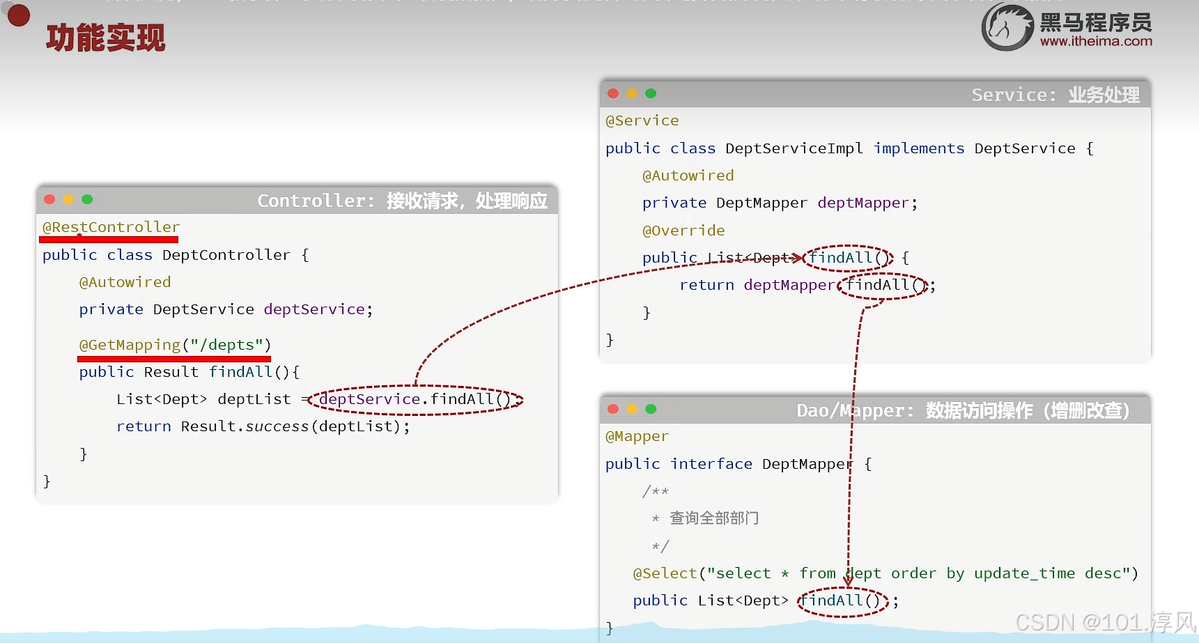Select the @RestController annotation
Viewport: 1199px width, 643px height.
click(x=111, y=227)
